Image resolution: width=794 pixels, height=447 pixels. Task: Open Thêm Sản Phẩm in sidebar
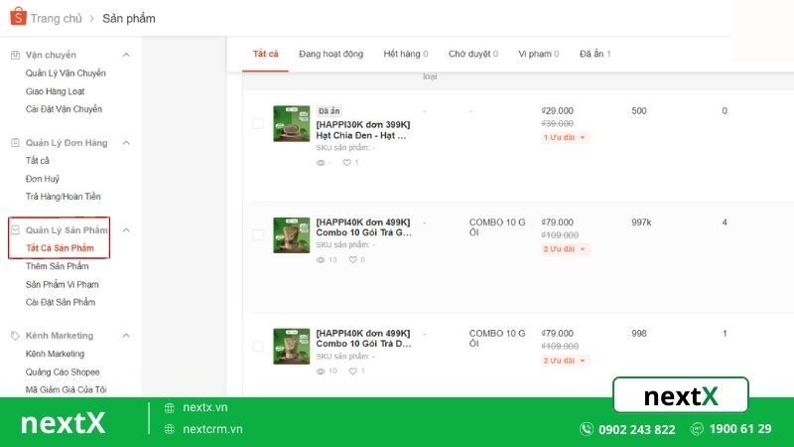tap(58, 266)
